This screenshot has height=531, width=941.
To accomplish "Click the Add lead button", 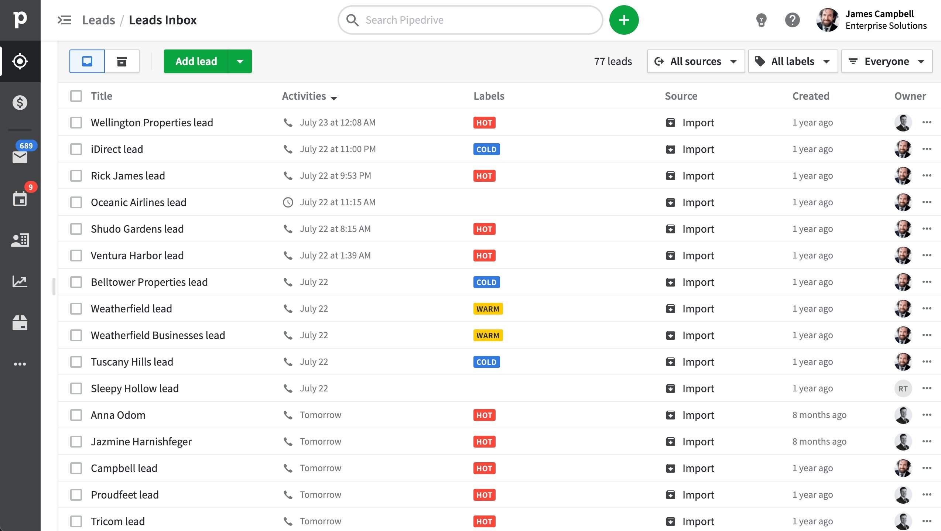I will click(196, 61).
